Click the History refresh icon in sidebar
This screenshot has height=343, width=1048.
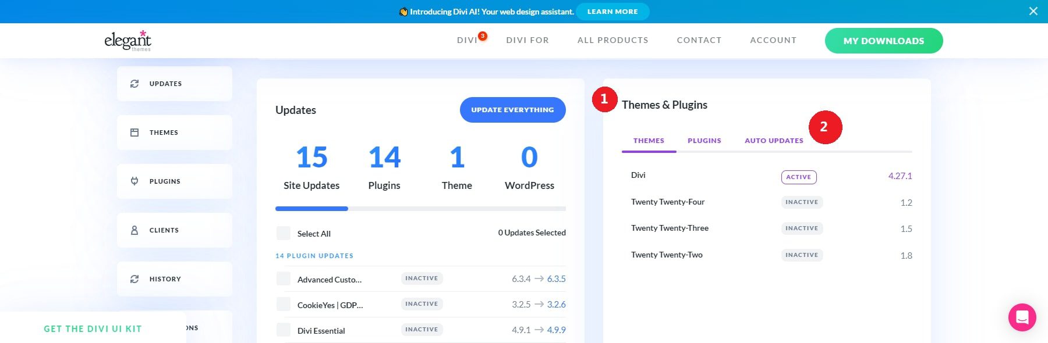pos(134,279)
